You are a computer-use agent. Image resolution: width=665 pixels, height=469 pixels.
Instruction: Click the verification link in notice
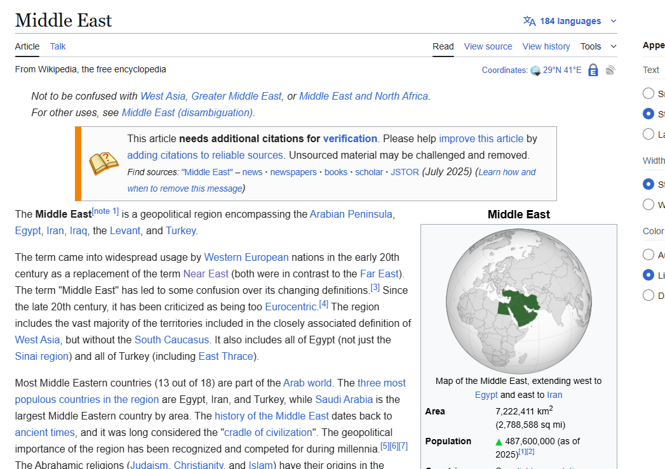click(x=350, y=138)
